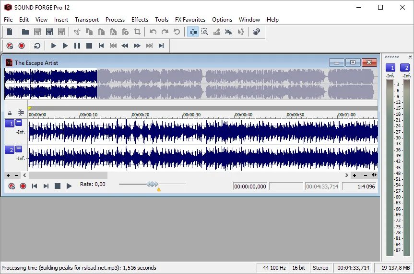Collapse channel 2 with its minus button
Image resolution: width=414 pixels, height=274 pixels.
[x=19, y=149]
